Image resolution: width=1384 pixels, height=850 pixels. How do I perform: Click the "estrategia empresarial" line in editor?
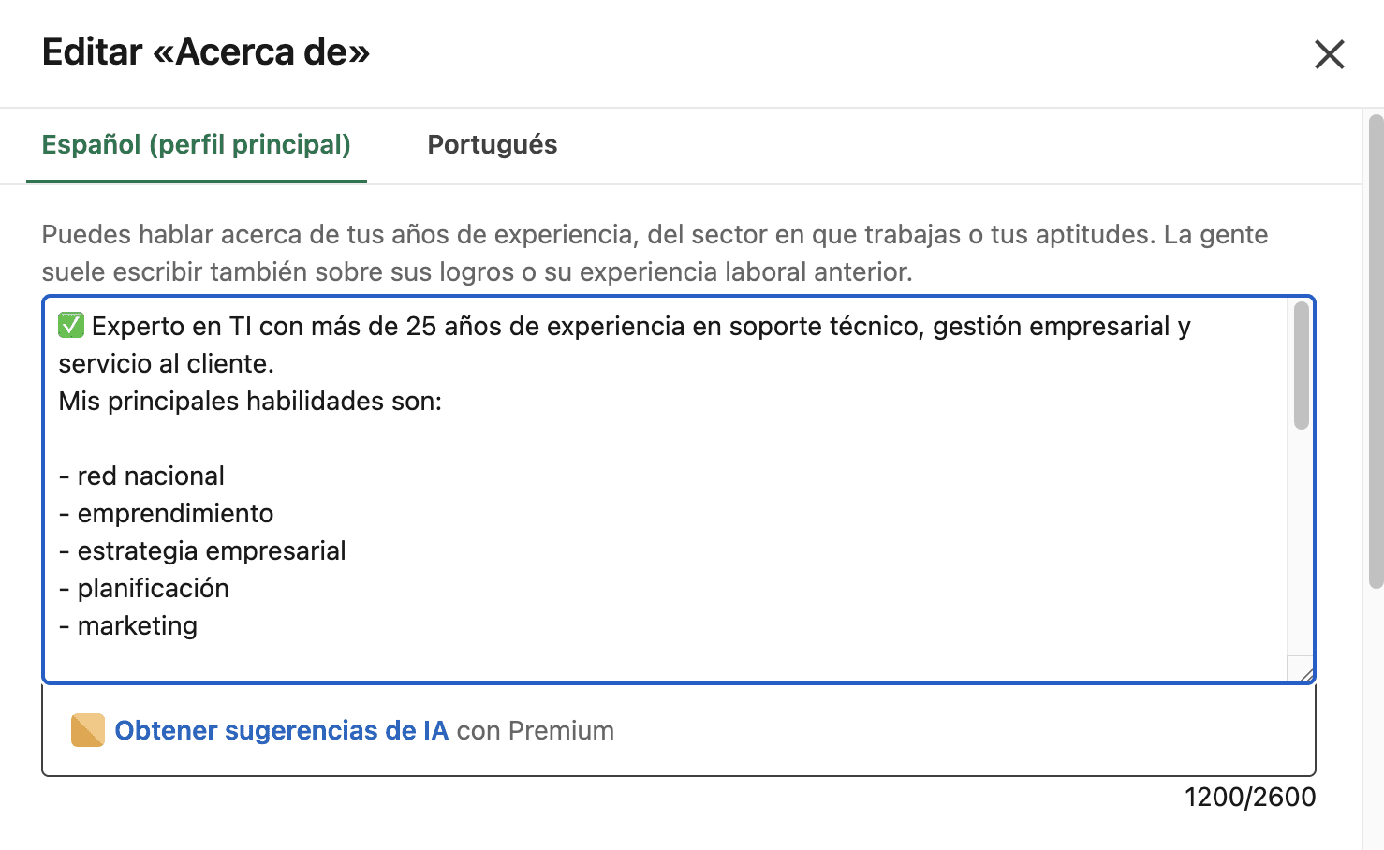tap(212, 551)
